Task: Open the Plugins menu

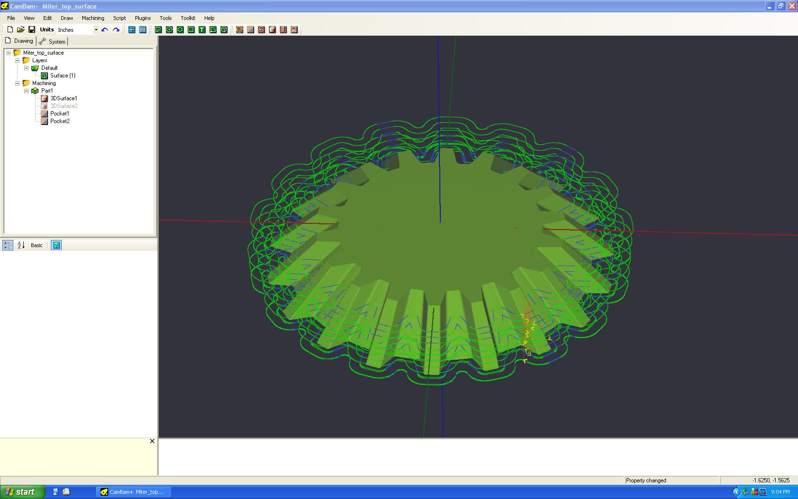Action: tap(142, 18)
